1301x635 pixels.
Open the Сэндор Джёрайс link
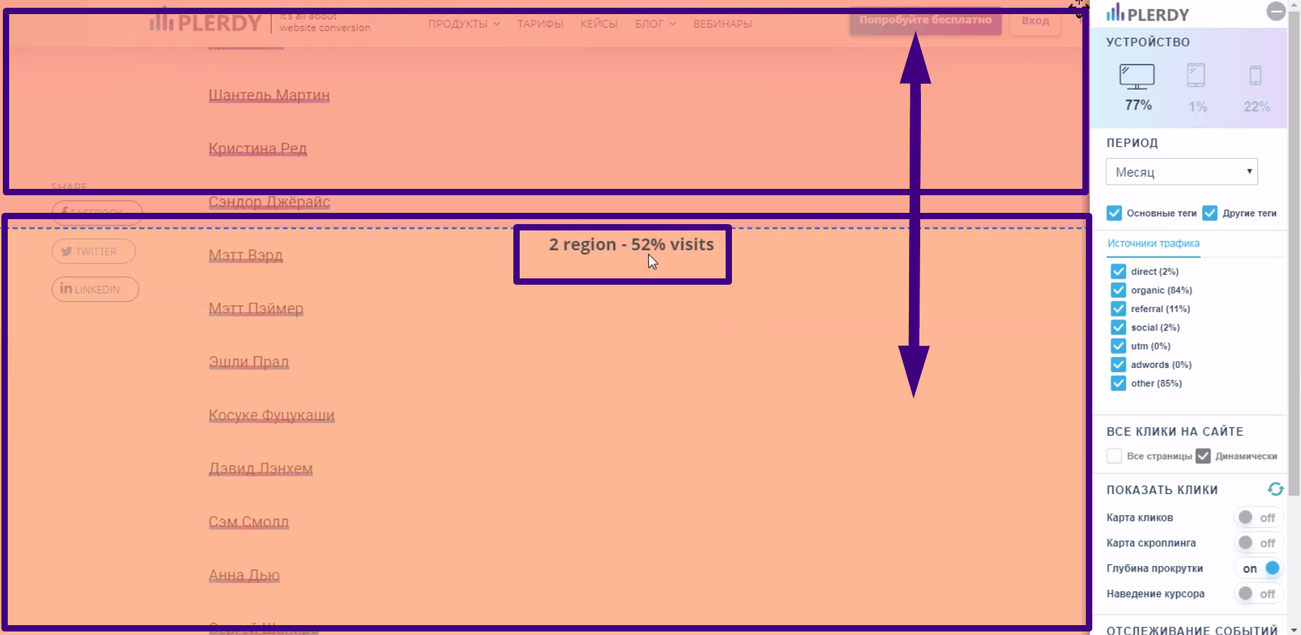269,202
